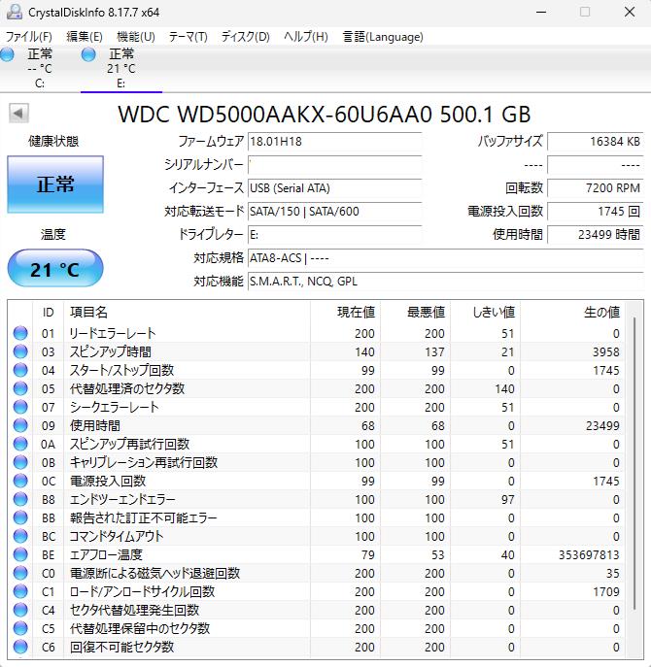Image resolution: width=651 pixels, height=667 pixels.
Task: Go to previous disk with left arrow button
Action: pos(18,114)
